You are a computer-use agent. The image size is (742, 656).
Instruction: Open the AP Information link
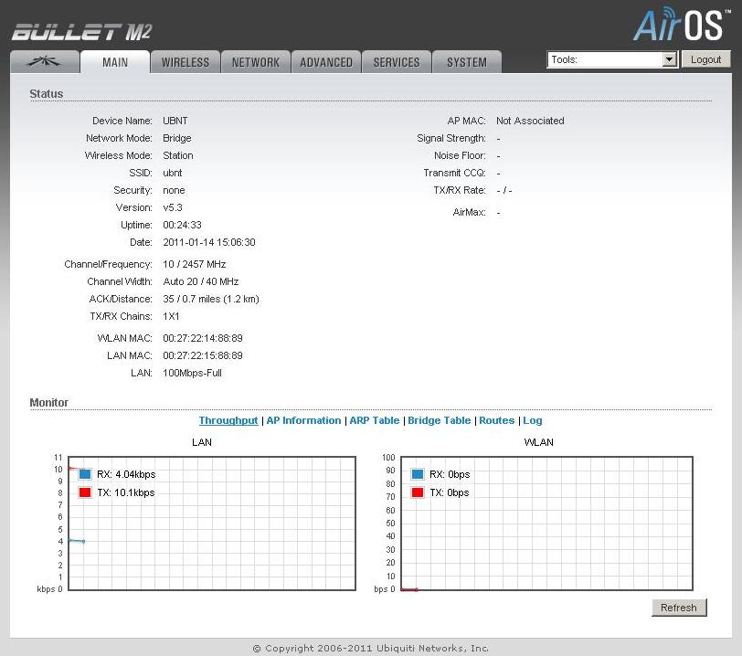[x=303, y=420]
